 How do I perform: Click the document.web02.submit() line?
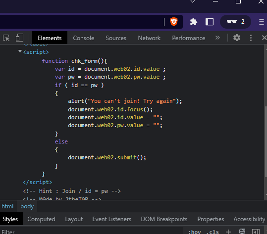click(x=107, y=157)
